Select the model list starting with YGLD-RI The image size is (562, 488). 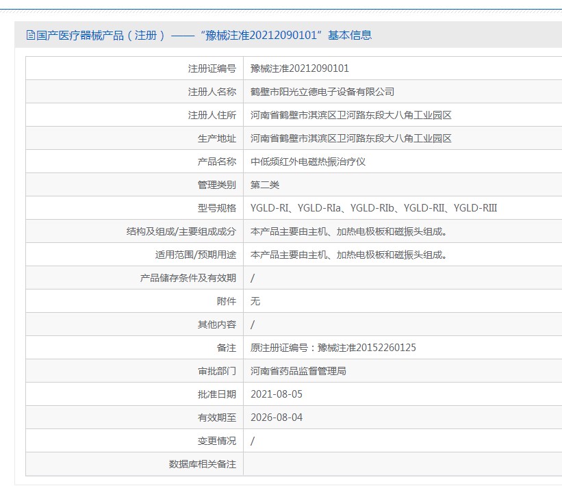[x=374, y=208]
